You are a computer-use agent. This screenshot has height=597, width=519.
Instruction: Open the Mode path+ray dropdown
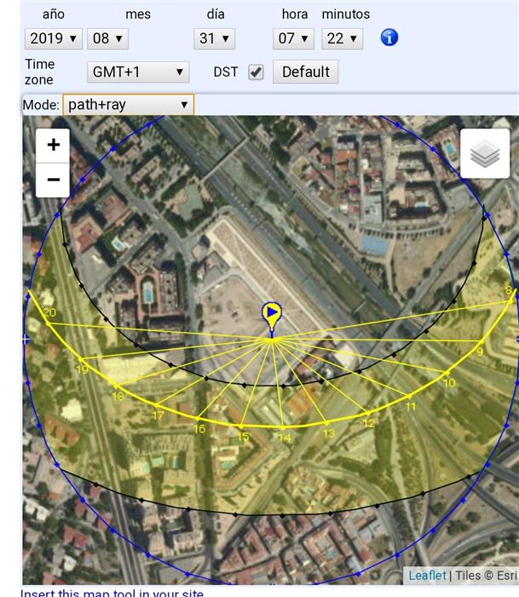128,105
